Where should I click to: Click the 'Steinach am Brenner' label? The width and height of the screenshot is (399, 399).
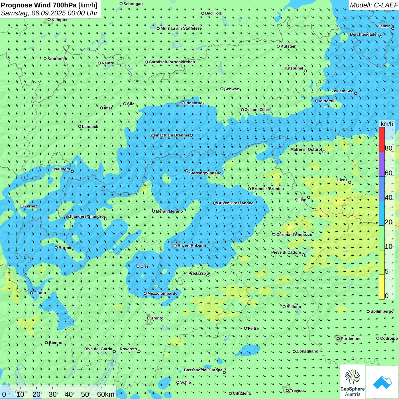coord(170,135)
